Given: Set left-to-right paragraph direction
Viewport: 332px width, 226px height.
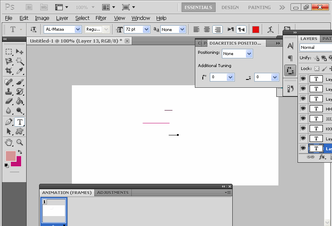Looking at the screenshot, I should pos(230,29).
